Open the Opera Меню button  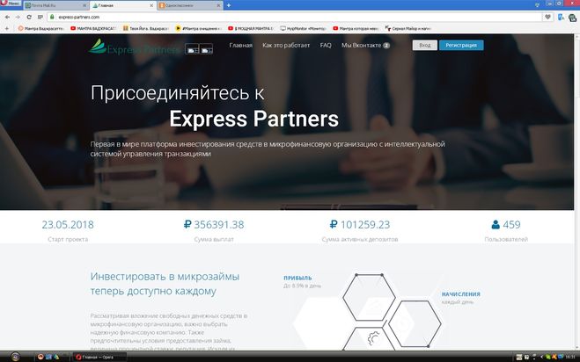click(x=11, y=4)
